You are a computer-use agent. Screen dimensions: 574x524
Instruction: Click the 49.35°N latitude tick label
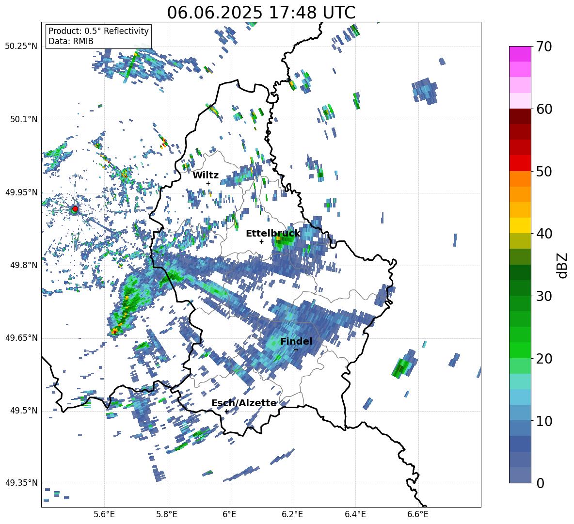(x=21, y=483)
